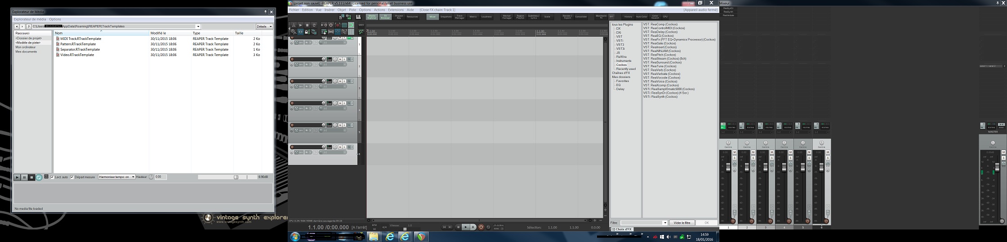1007x242 pixels.
Task: Open the Piste menu
Action: pyautogui.click(x=352, y=10)
